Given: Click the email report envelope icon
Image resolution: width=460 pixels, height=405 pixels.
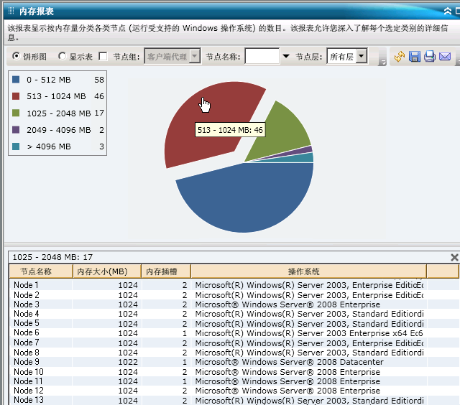Looking at the screenshot, I should (445, 56).
